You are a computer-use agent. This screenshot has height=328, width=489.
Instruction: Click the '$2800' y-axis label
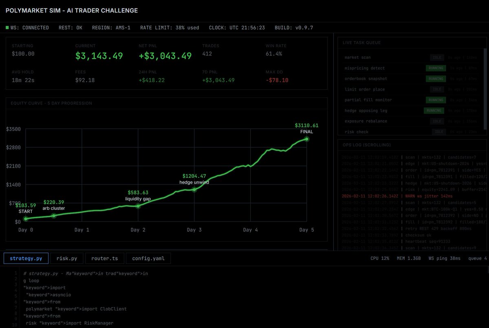tap(13, 147)
